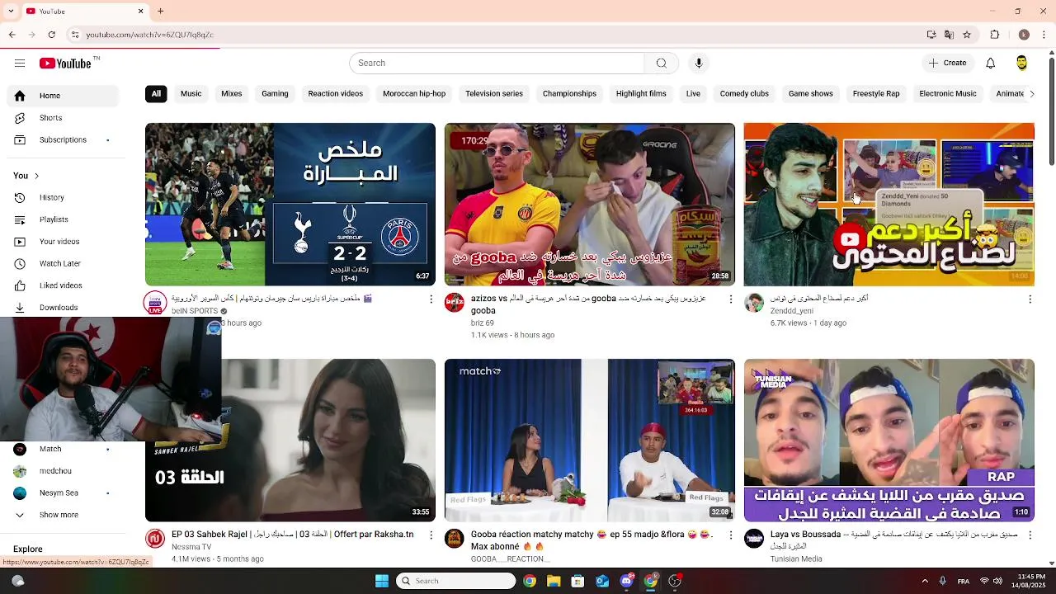Open the Match subscription channel
The width and height of the screenshot is (1056, 594).
coord(63,449)
